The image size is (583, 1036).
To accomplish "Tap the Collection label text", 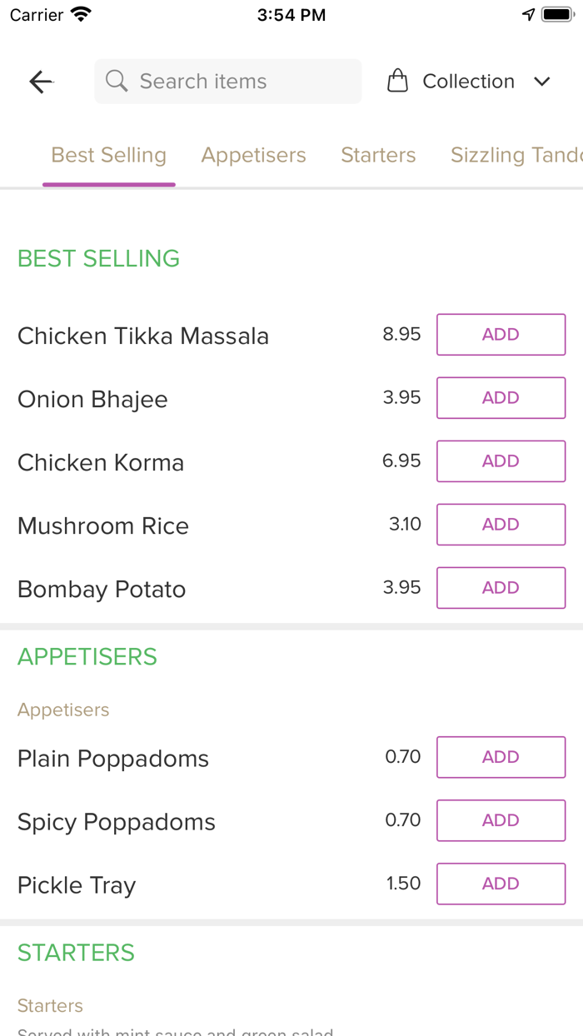I will [x=468, y=82].
